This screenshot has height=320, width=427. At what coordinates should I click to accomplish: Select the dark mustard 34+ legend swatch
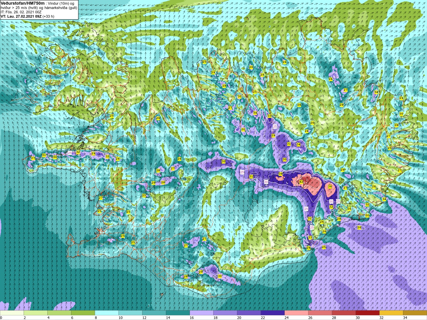pyautogui.click(x=415, y=313)
